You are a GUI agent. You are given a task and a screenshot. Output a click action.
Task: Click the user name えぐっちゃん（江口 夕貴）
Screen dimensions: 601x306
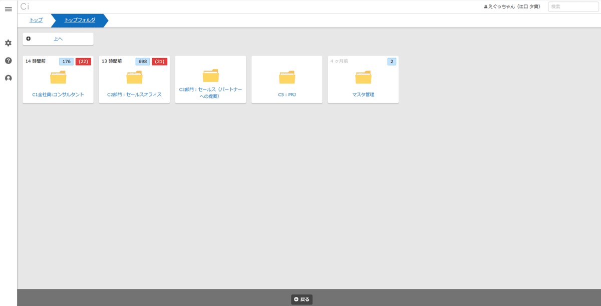514,6
